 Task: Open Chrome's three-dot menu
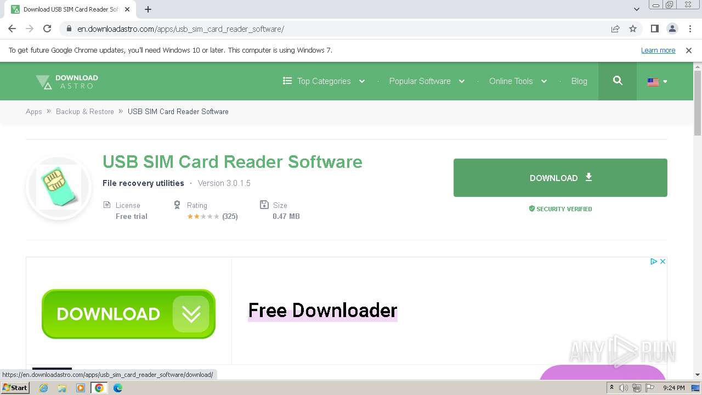click(689, 29)
